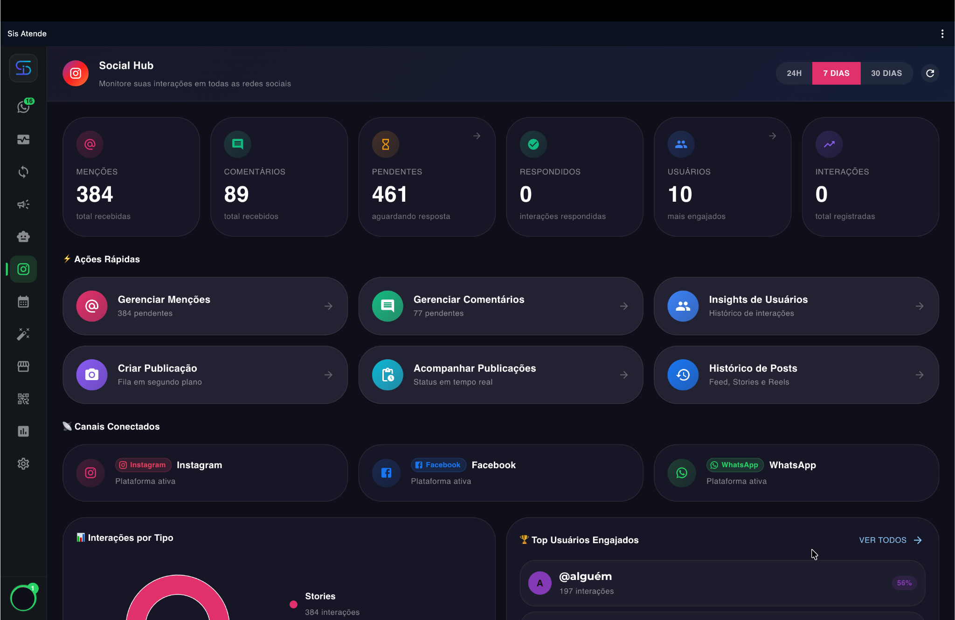Open the calendar icon in sidebar
Viewport: 955px width, 620px height.
(23, 302)
